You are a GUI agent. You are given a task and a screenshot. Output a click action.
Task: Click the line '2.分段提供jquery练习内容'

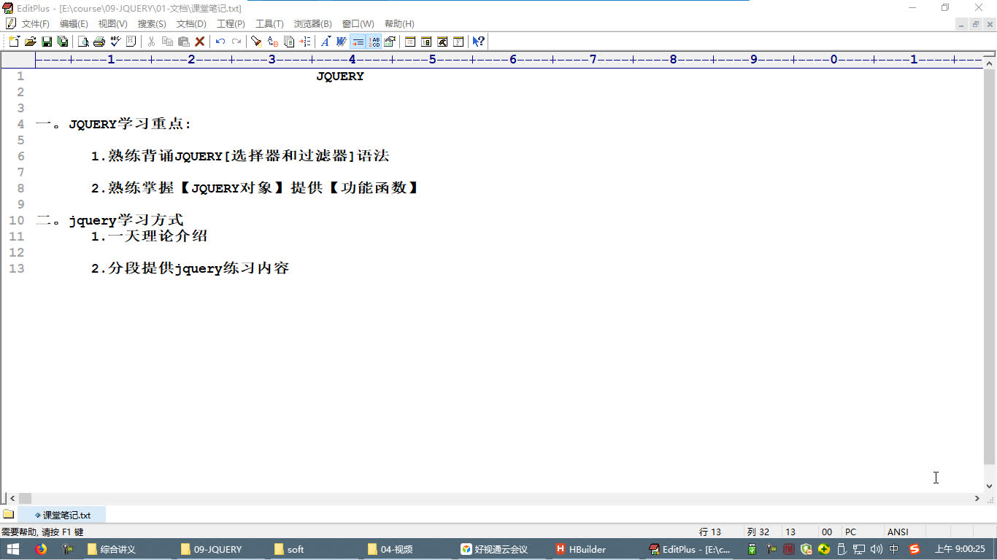coord(190,268)
